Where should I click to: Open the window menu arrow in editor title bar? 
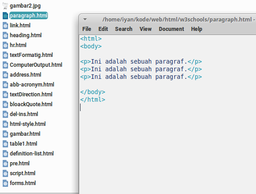(x=85, y=19)
